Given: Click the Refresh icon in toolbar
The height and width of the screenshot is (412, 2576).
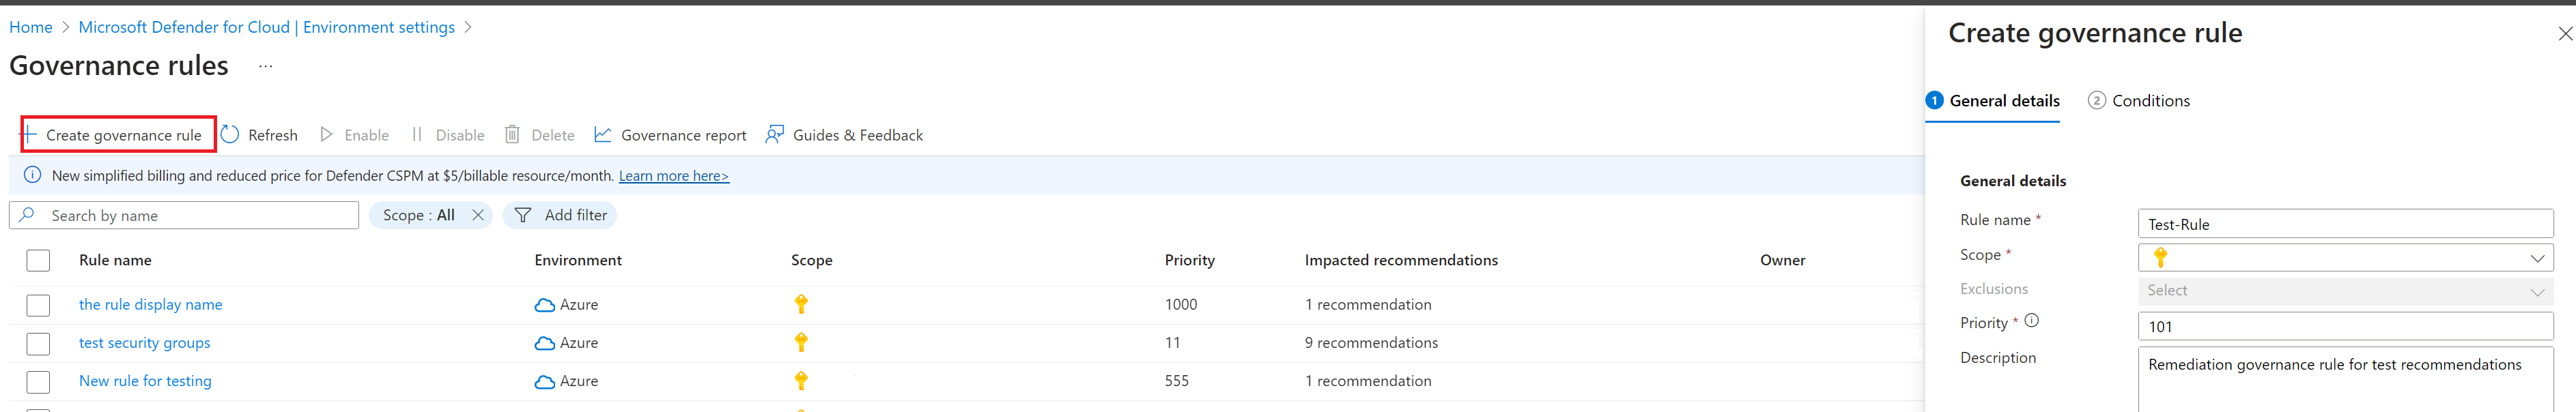Looking at the screenshot, I should pyautogui.click(x=230, y=134).
